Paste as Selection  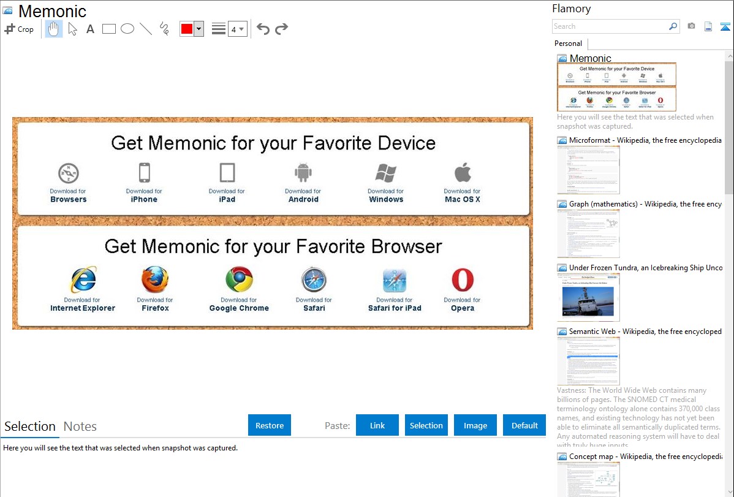pos(426,425)
